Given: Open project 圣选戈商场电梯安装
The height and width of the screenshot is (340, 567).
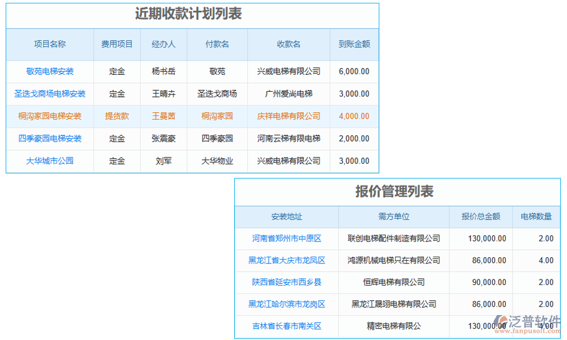Looking at the screenshot, I should [49, 94].
